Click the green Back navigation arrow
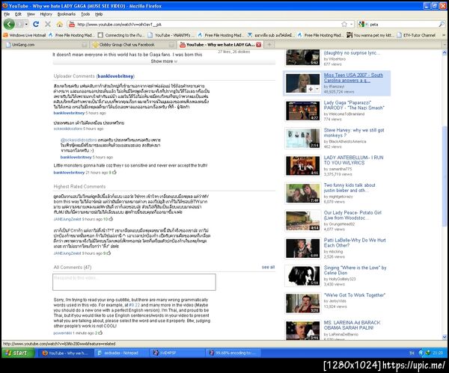Screen dimensions: 449x373 [x=9, y=25]
